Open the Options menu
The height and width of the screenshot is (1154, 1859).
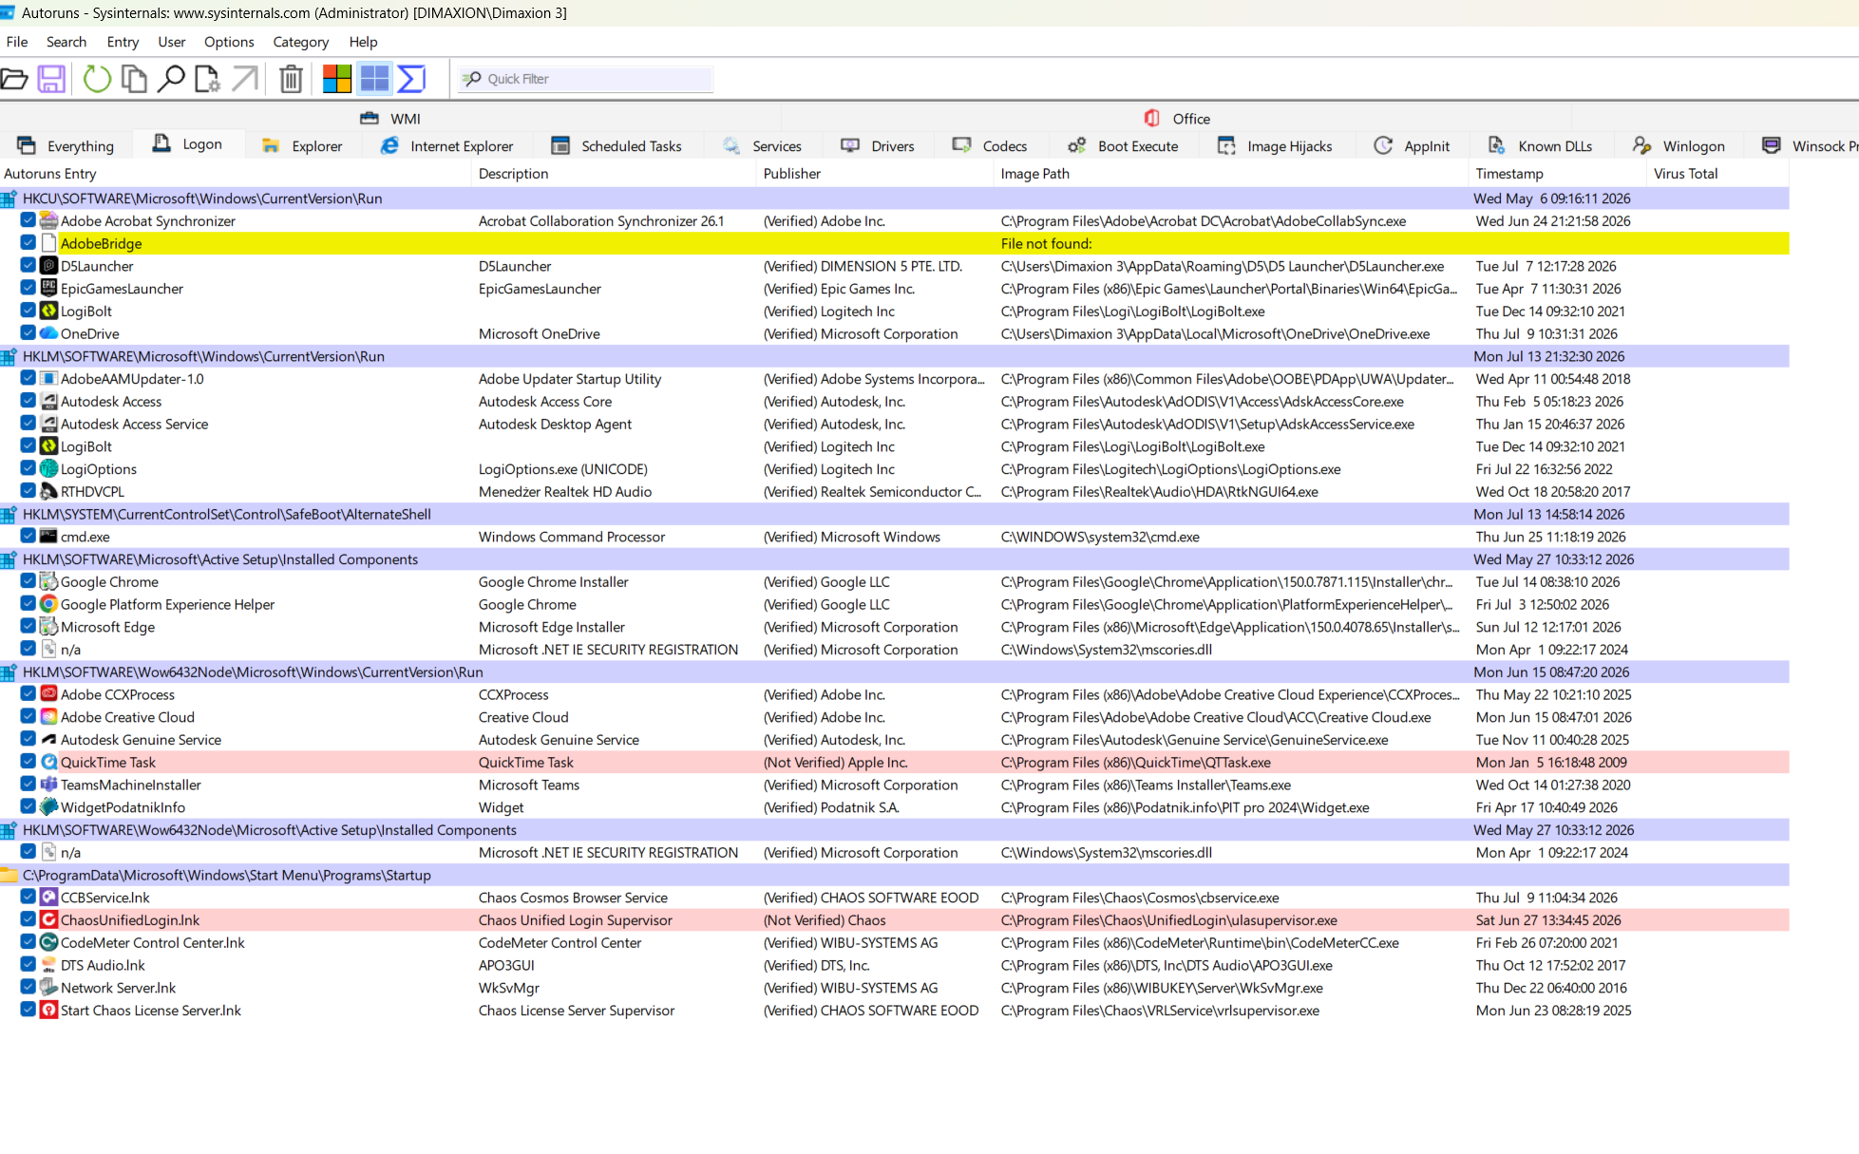(x=229, y=42)
